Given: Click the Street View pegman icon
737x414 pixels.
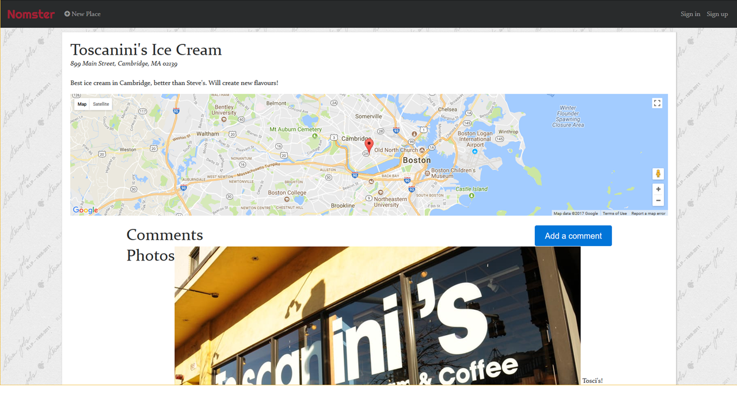Looking at the screenshot, I should coord(658,174).
